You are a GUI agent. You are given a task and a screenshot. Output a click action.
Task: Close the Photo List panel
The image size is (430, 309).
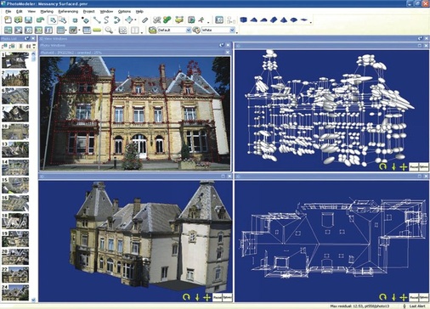[33, 38]
